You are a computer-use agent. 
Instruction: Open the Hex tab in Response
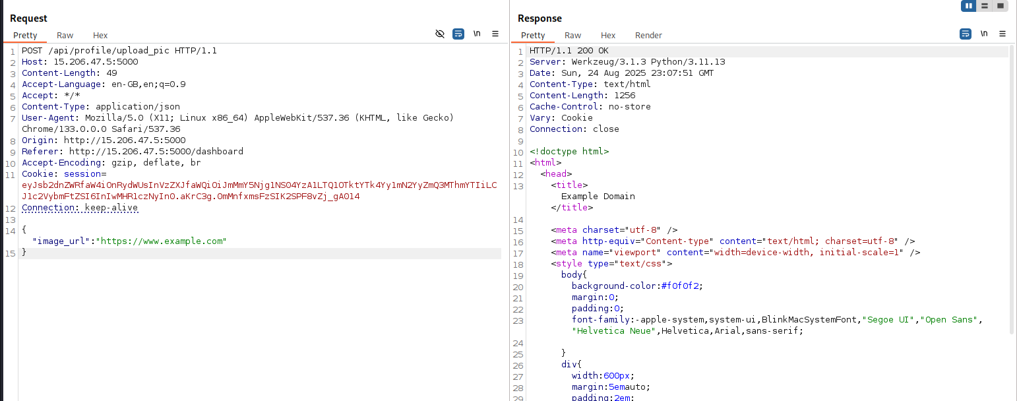(x=608, y=36)
